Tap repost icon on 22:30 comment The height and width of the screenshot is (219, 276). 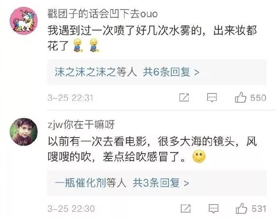(x=186, y=208)
